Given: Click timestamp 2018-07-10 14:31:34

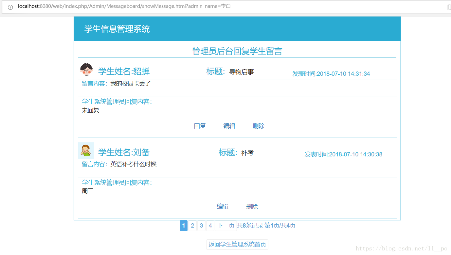Looking at the screenshot, I should (x=343, y=74).
